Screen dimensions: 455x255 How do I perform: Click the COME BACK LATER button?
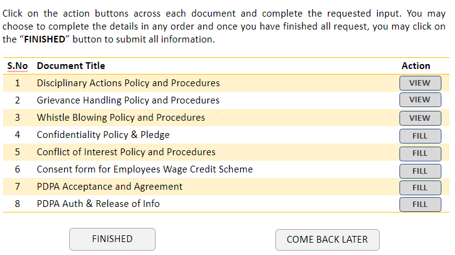327,240
